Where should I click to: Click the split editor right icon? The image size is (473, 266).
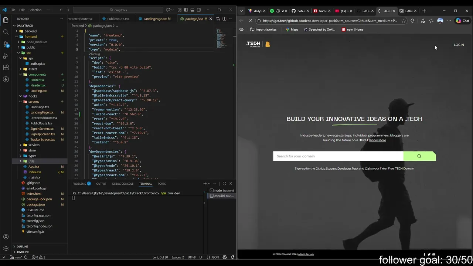(x=224, y=19)
